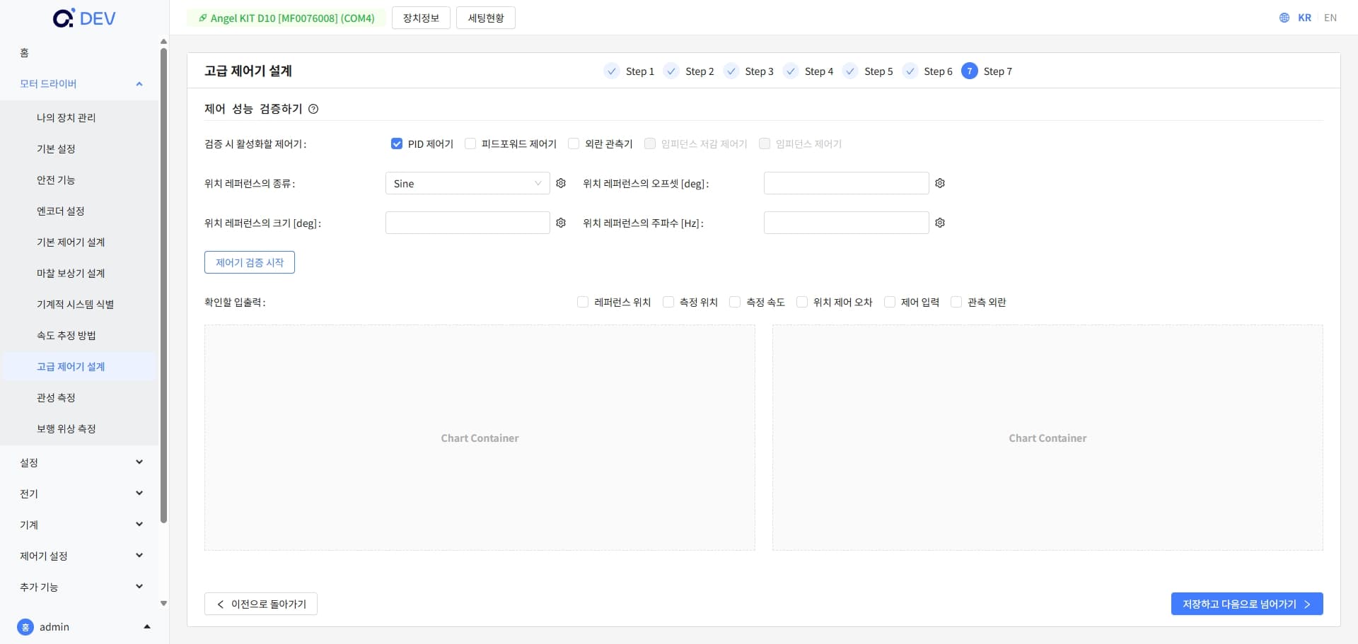Click the gear icon beside the Sine dropdown
This screenshot has height=644, width=1358.
click(x=561, y=183)
